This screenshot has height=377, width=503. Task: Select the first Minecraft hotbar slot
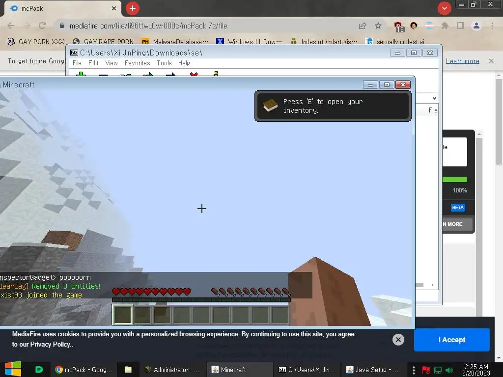pos(122,315)
